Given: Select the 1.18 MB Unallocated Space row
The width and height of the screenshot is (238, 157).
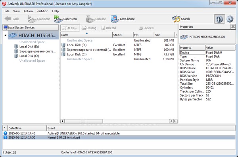Looking at the screenshot, I should click(119, 59).
